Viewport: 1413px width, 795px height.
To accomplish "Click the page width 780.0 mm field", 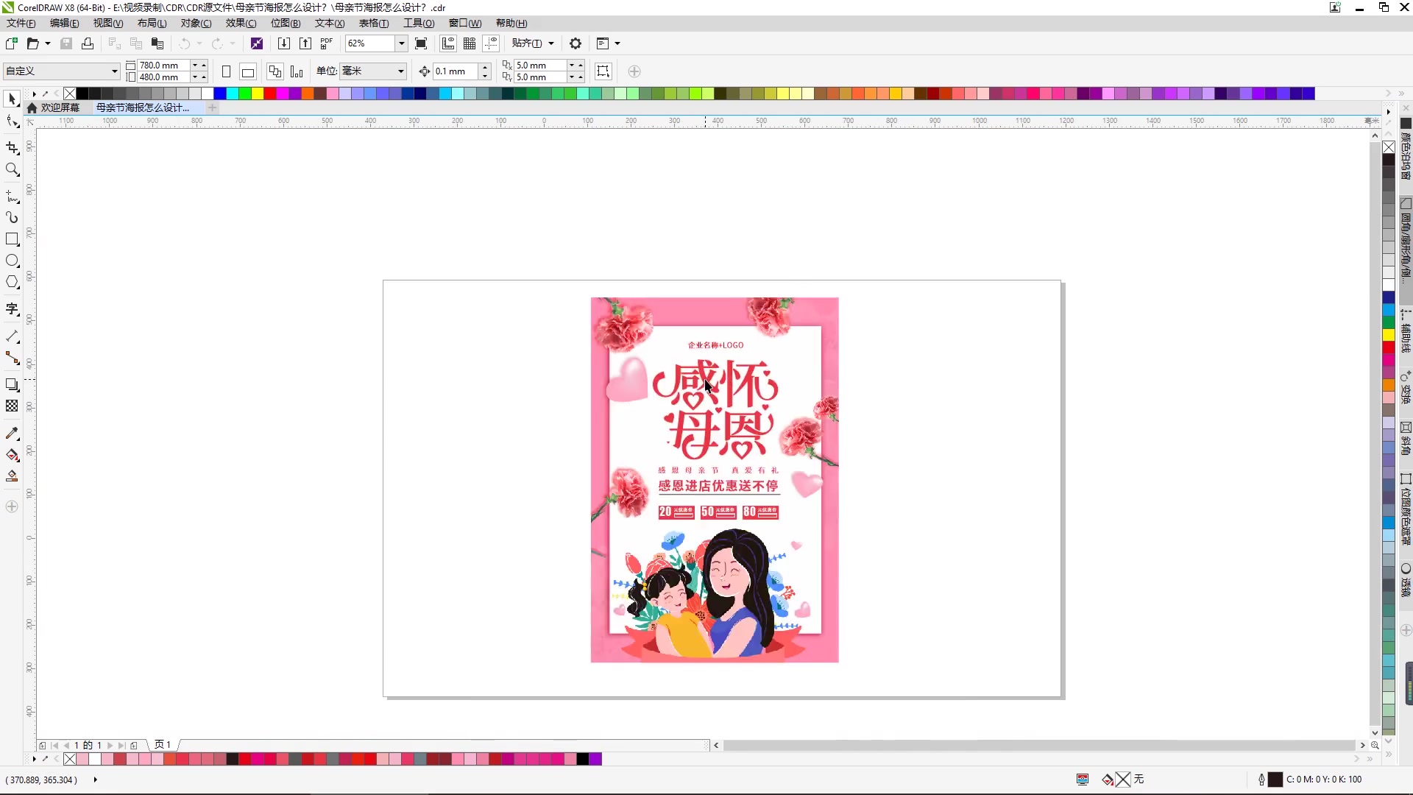I will [163, 66].
